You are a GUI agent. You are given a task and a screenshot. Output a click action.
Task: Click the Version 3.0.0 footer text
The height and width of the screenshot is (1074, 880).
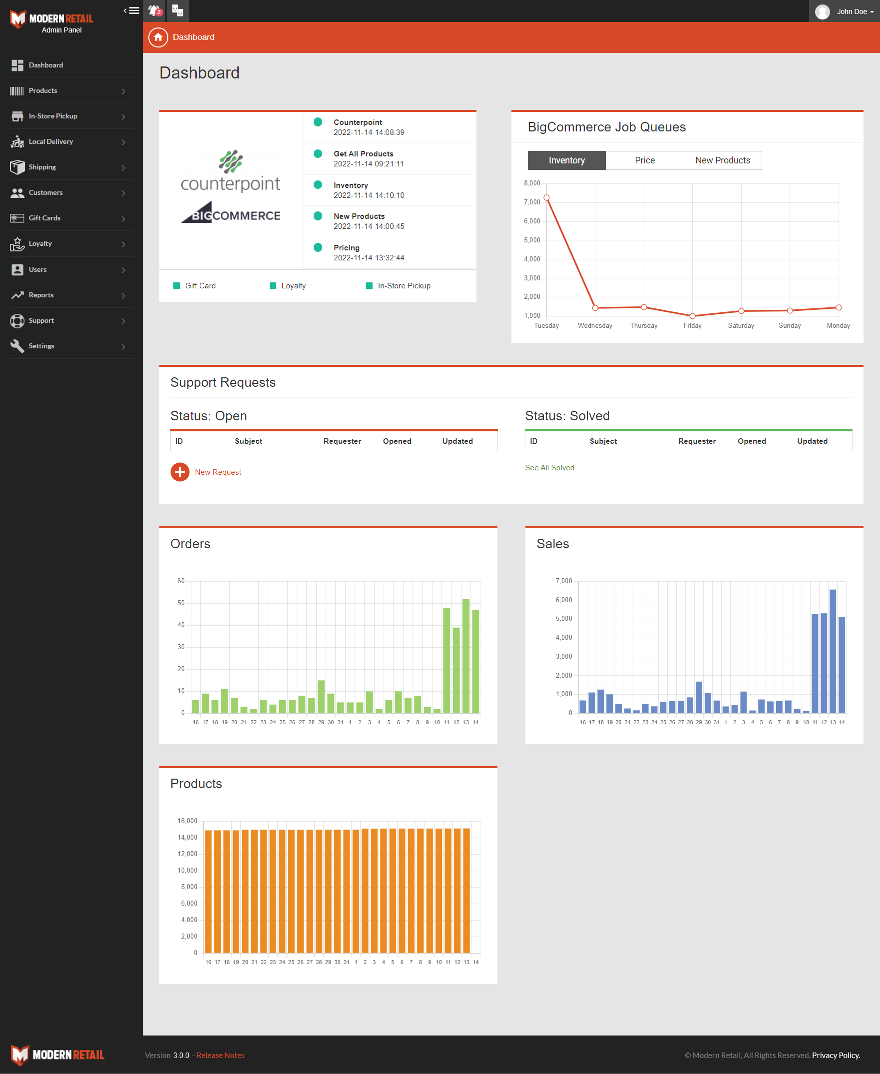(x=167, y=1055)
